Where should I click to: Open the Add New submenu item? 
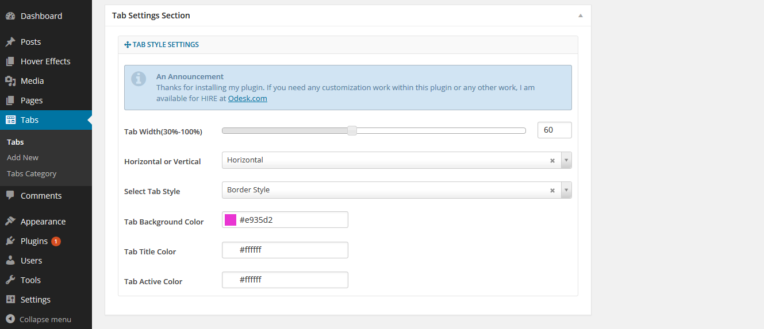[x=23, y=157]
